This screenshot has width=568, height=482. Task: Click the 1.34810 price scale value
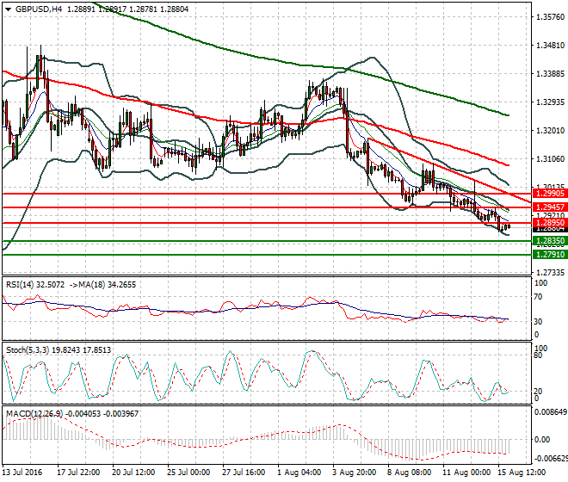pos(550,46)
